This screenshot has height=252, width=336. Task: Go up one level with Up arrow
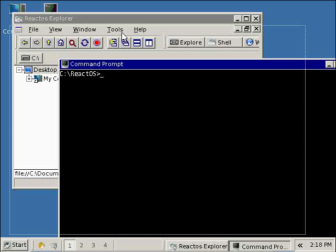[49, 42]
